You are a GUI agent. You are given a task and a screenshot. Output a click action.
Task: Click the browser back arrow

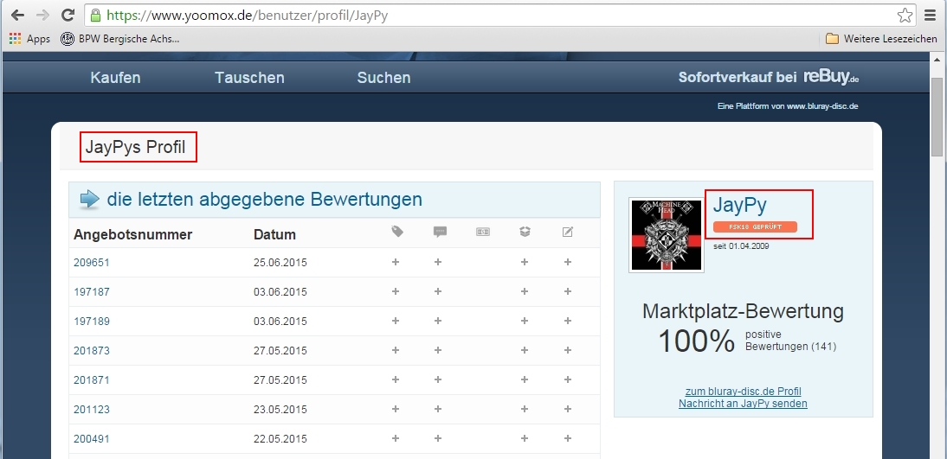(x=17, y=16)
